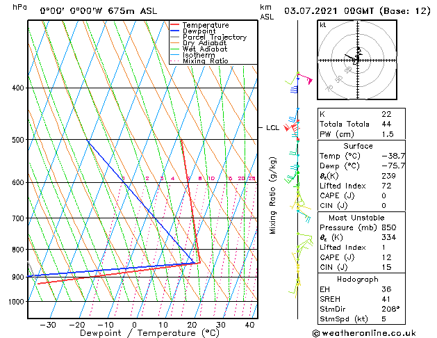Viewport: 437px width, 338px height.
Task: Click the Totals Totals value 44
Action: (x=386, y=124)
